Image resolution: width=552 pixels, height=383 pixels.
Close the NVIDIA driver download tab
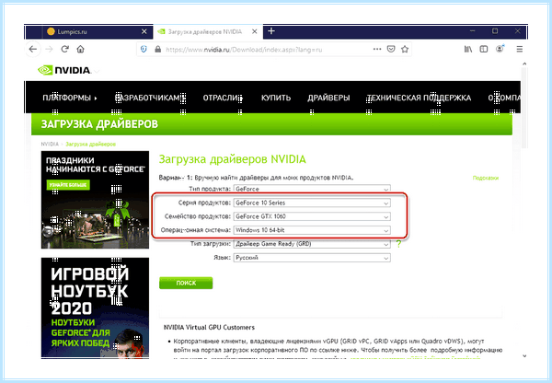coord(255,31)
